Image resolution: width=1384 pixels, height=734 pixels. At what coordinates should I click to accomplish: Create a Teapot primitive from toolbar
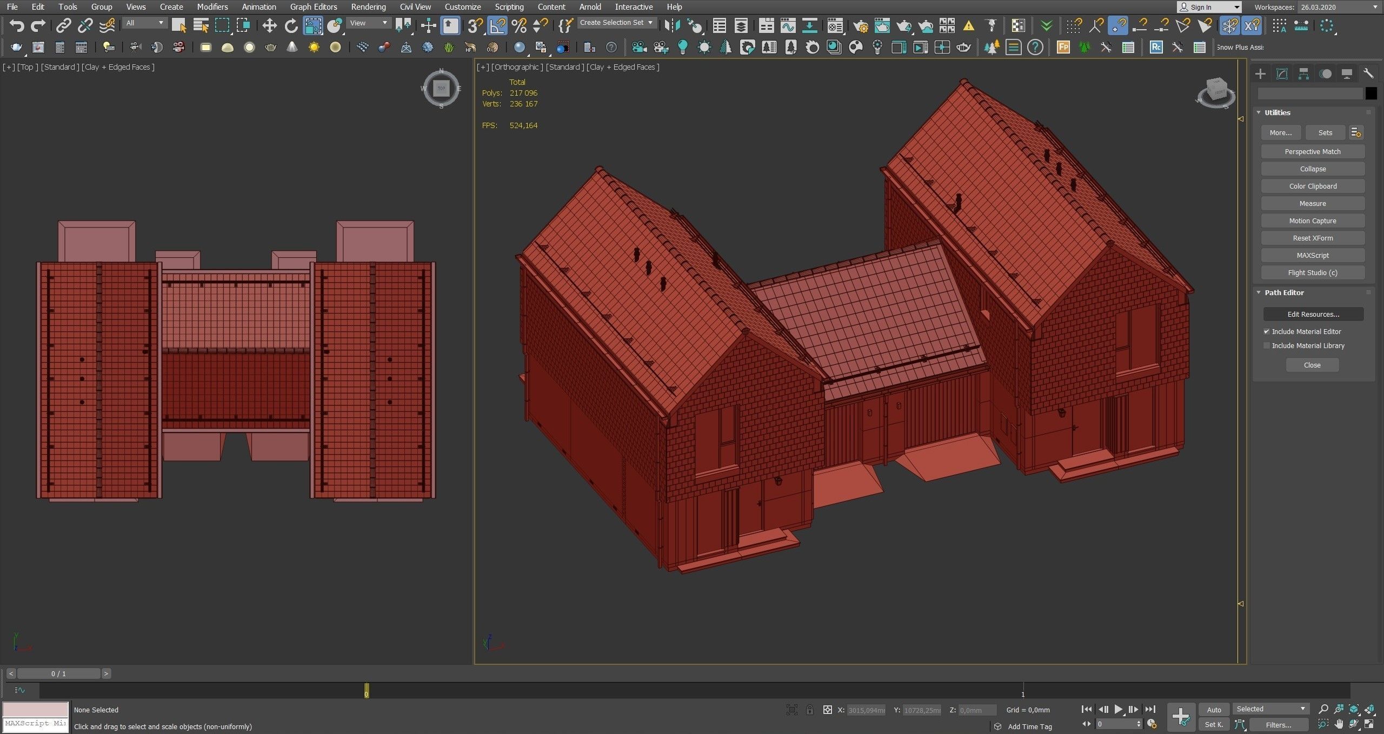[x=270, y=48]
